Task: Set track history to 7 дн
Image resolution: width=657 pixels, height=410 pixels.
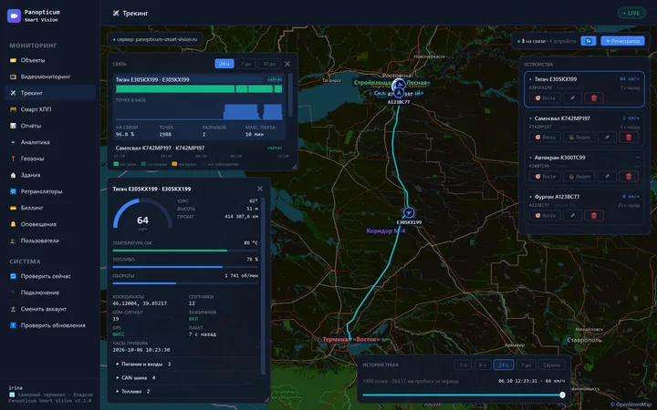Action: pyautogui.click(x=526, y=364)
